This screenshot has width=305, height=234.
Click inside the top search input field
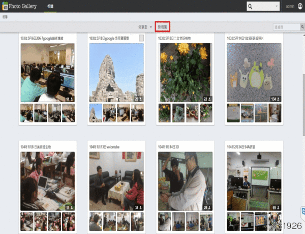pyautogui.click(x=263, y=7)
